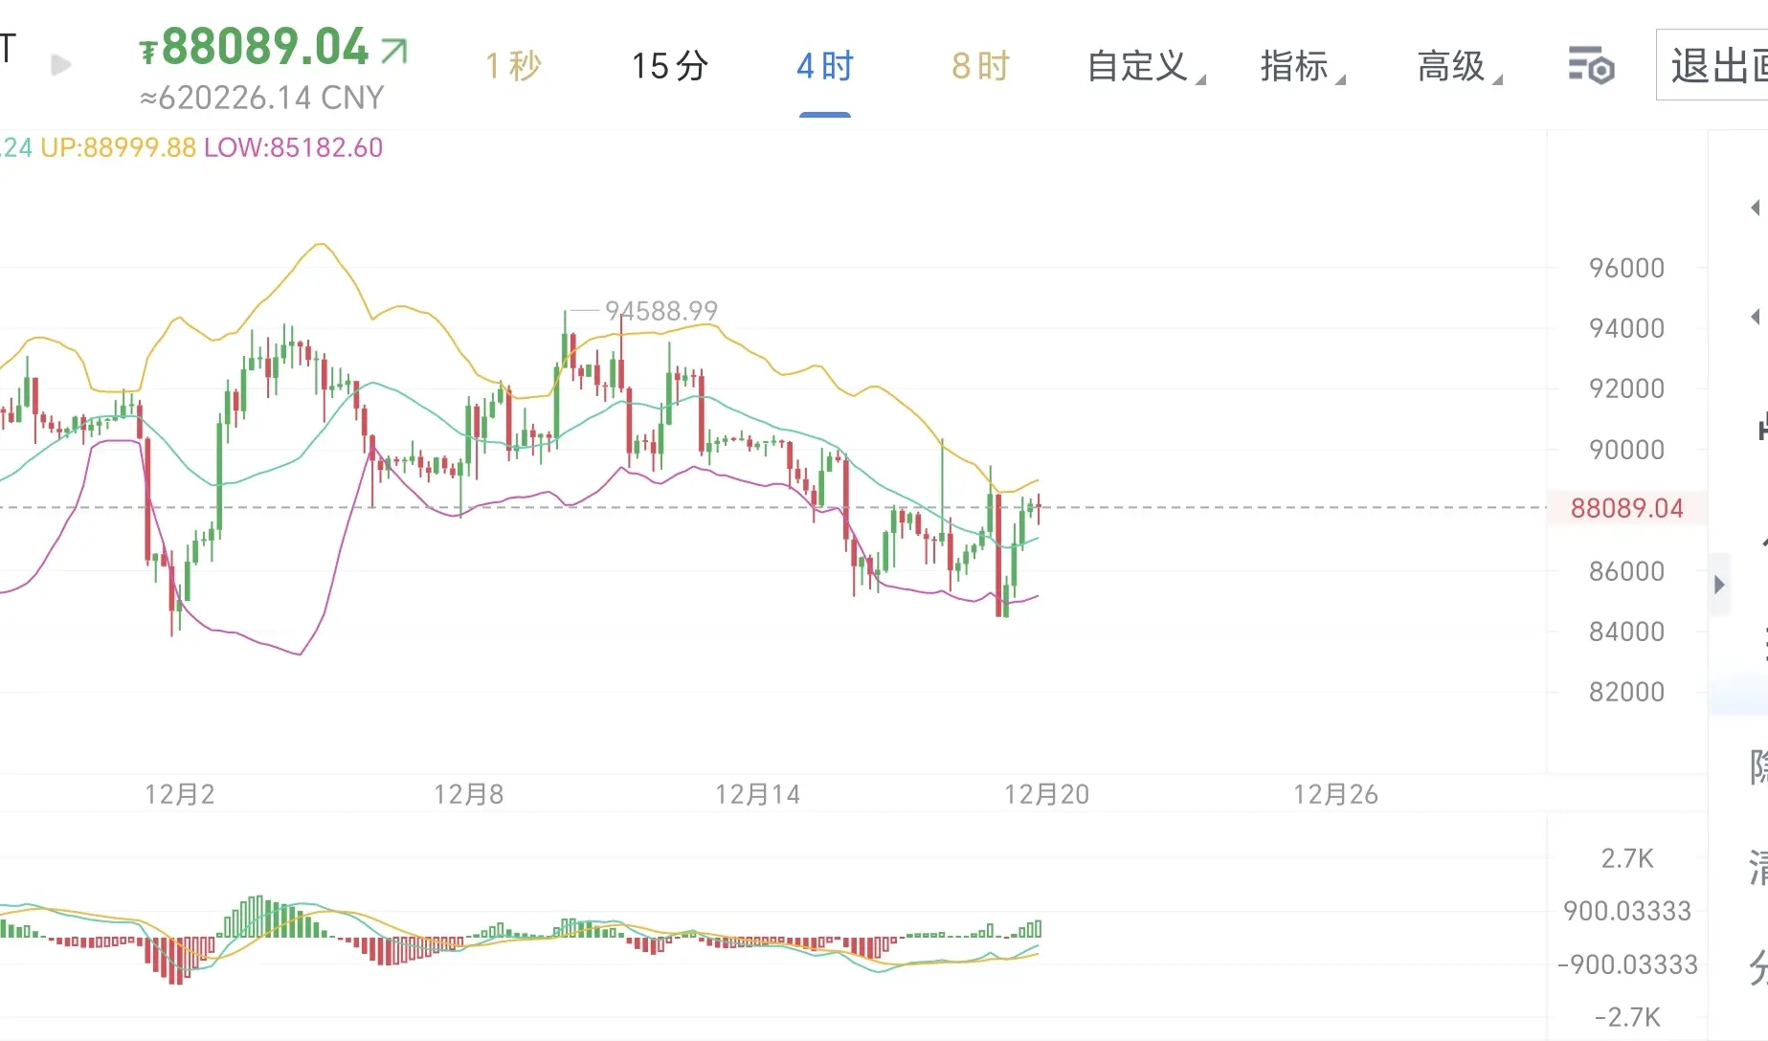Open the chart settings icon
Viewport: 1768px width, 1041px height.
(x=1591, y=65)
